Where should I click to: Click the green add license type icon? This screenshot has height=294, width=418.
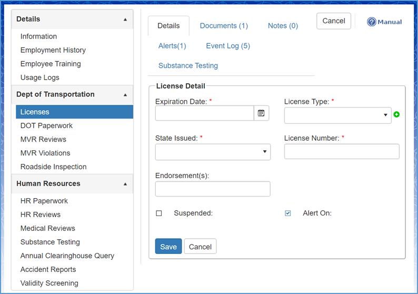coord(396,115)
